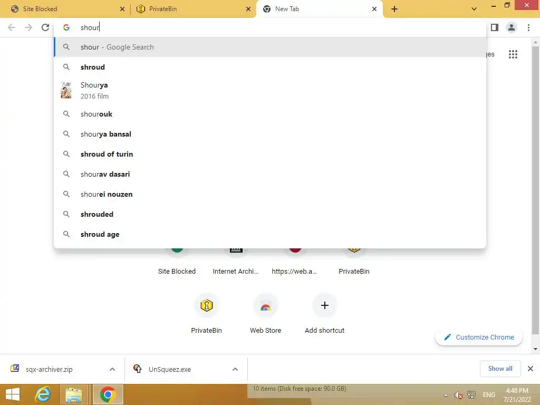Click the ENG language indicator
The height and width of the screenshot is (405, 540).
[x=489, y=395]
